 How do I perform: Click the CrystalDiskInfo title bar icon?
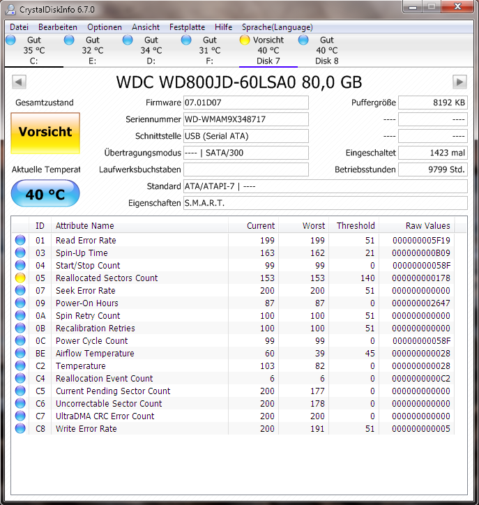[10, 9]
